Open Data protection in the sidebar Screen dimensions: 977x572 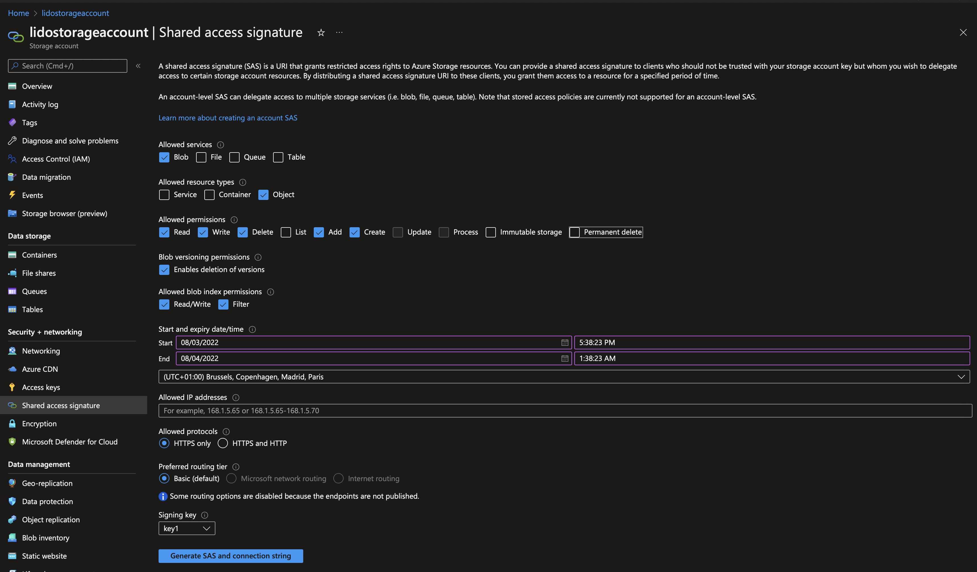pos(47,502)
